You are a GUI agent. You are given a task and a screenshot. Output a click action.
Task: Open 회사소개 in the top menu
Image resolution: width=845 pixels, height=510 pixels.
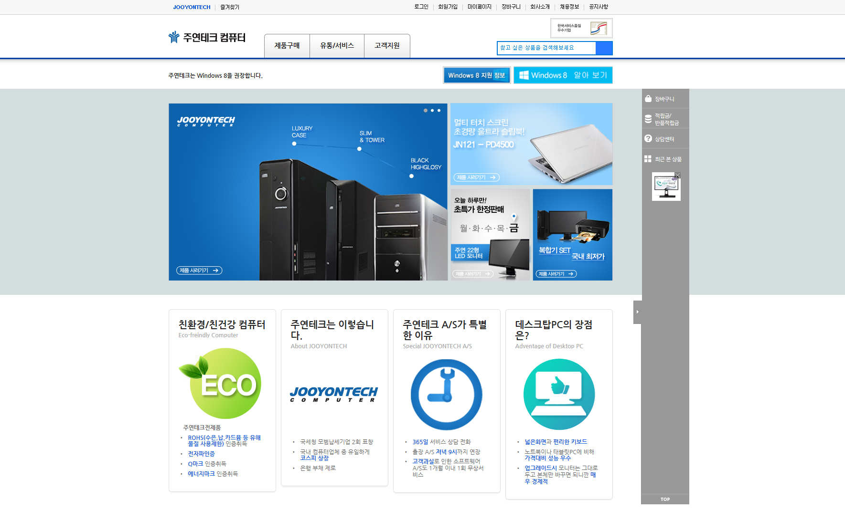[540, 7]
